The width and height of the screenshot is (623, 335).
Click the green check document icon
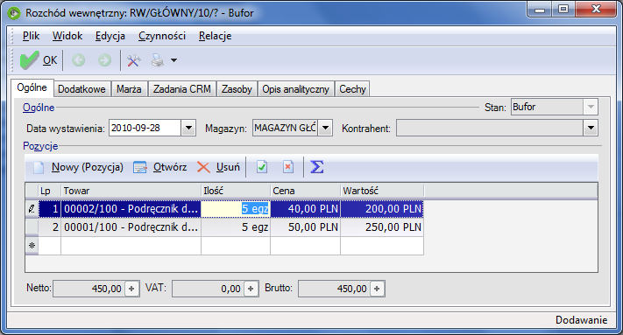click(x=261, y=167)
